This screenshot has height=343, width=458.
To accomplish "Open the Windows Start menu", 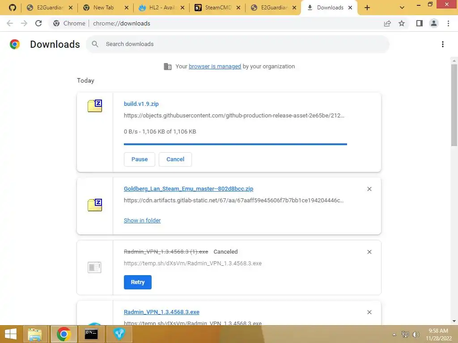I will click(x=11, y=334).
